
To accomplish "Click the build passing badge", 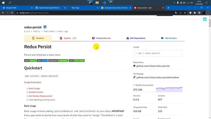I will [x=30, y=60].
